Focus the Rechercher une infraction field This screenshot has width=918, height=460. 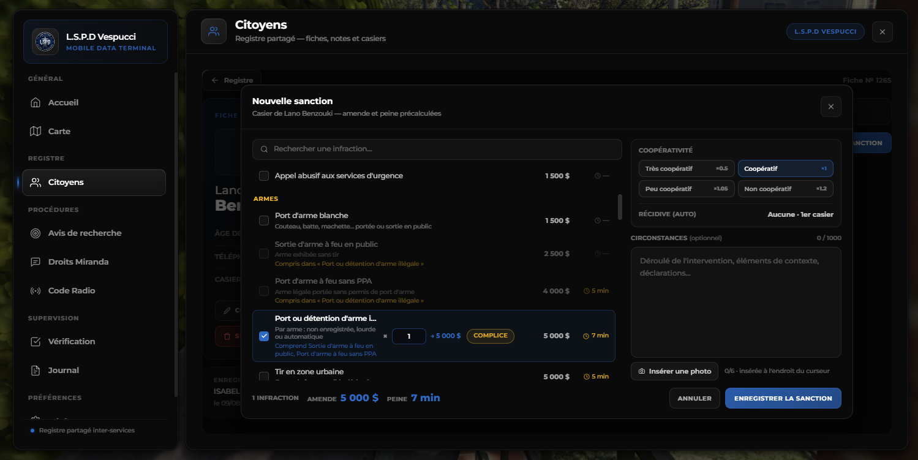point(437,149)
